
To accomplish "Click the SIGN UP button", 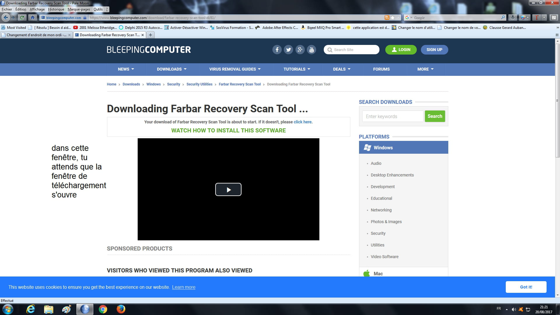I will click(434, 50).
